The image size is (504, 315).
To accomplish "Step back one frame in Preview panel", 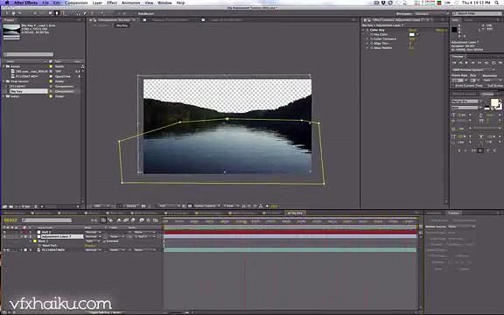I will coord(460,63).
